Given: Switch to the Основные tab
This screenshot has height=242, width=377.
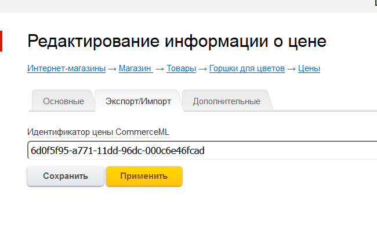Looking at the screenshot, I should click(63, 101).
